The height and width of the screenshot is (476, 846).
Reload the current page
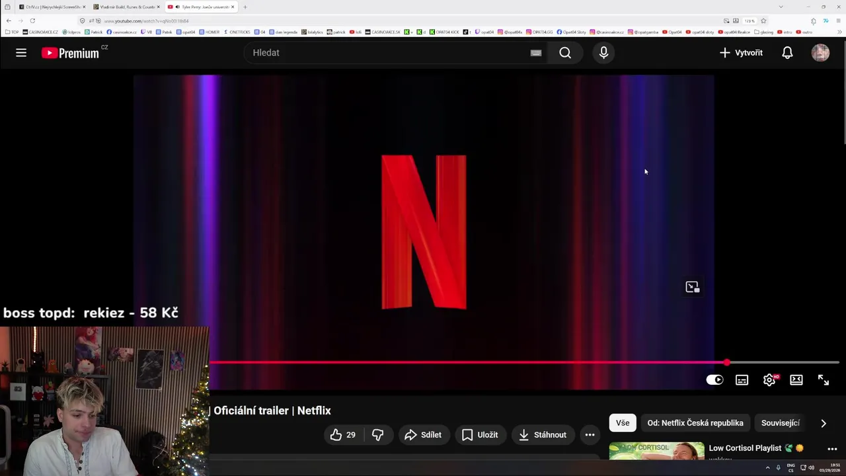32,20
